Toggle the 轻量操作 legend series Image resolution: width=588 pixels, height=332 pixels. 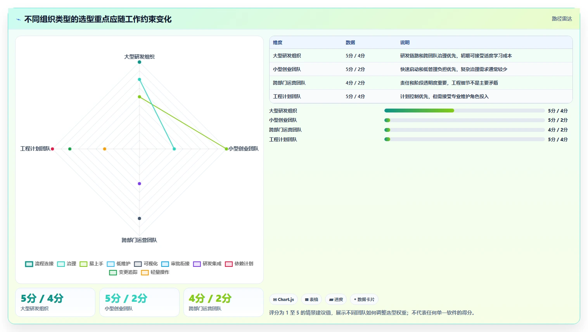pos(155,272)
